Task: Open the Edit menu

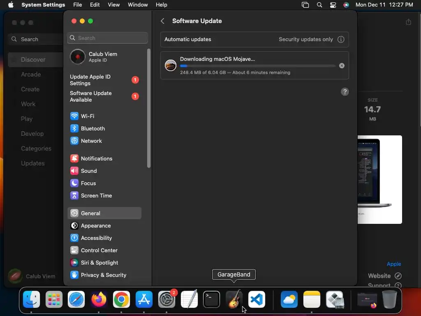Action: (95, 5)
